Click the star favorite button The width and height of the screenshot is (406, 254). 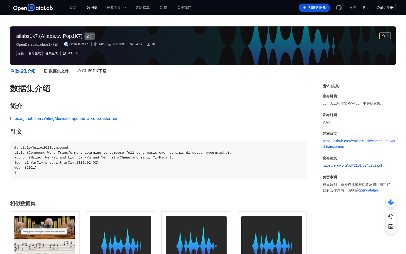pyautogui.click(x=385, y=36)
